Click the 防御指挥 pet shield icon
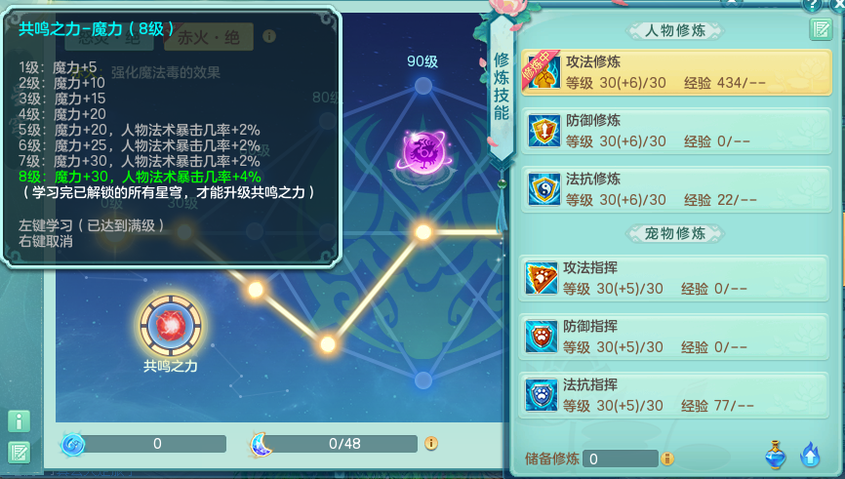Screen dimensions: 845x479 click(x=542, y=337)
